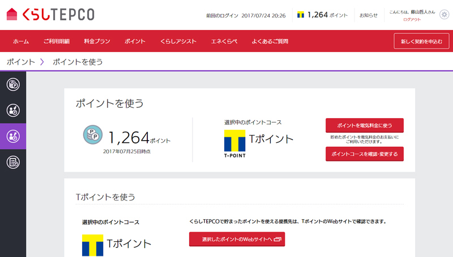Click the T-point logo under Tポイントを使う
The height and width of the screenshot is (257, 453).
92,246
